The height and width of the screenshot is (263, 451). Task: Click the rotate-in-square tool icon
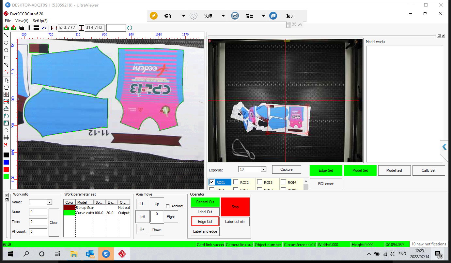[6, 123]
